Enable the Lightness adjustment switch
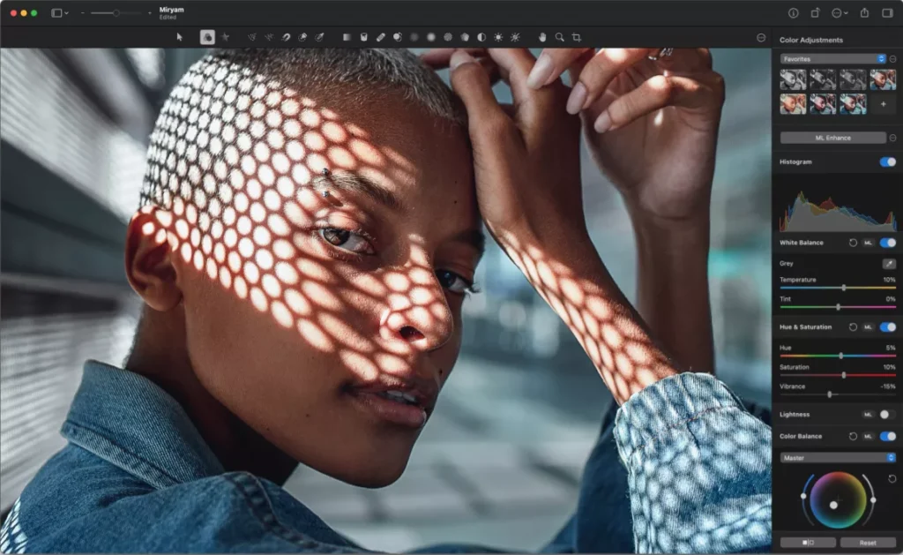The width and height of the screenshot is (903, 555). coord(887,414)
